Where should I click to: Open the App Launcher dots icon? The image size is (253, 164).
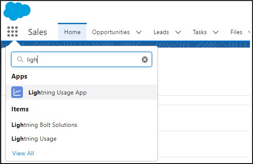[x=13, y=32]
